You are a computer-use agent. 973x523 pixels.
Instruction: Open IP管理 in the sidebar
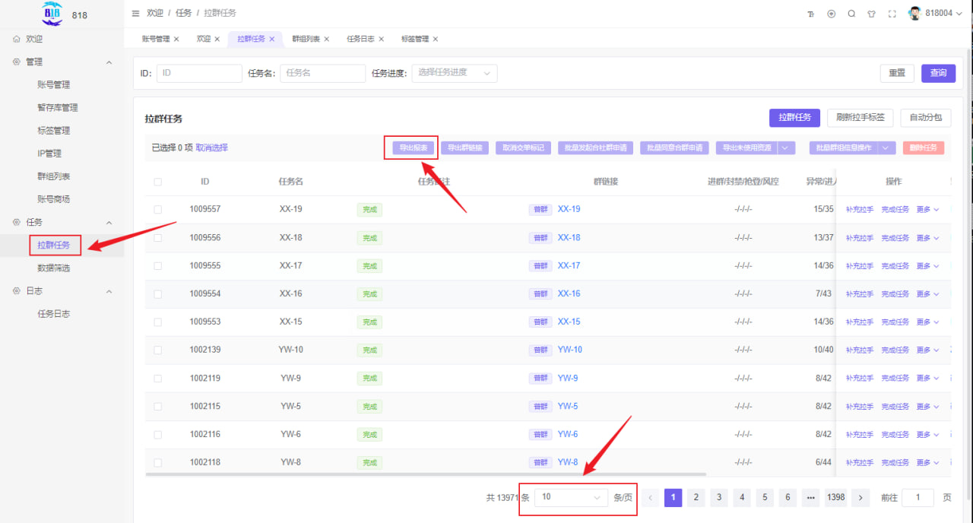[x=49, y=154]
